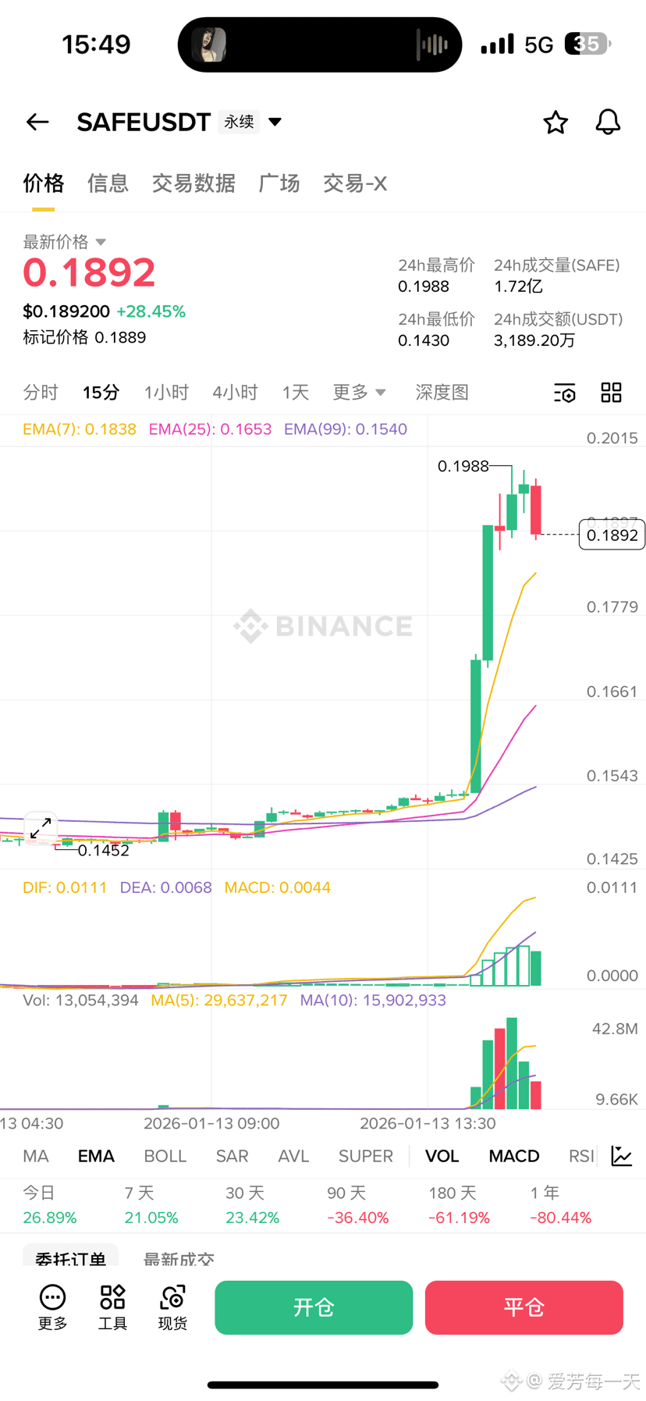Image resolution: width=646 pixels, height=1401 pixels.
Task: Tap the Dynamic Island album thumbnail
Action: click(x=209, y=44)
